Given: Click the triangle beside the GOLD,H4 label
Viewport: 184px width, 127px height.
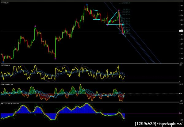Looking at the screenshot, I should tap(1, 3).
